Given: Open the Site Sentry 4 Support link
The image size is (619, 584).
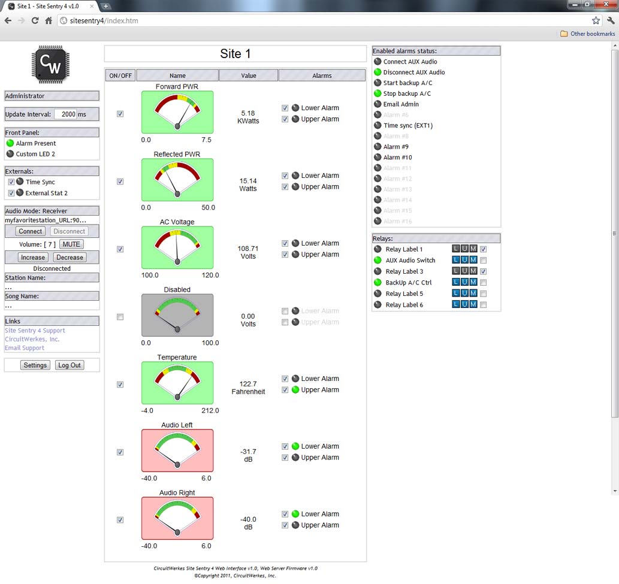Looking at the screenshot, I should pos(34,330).
